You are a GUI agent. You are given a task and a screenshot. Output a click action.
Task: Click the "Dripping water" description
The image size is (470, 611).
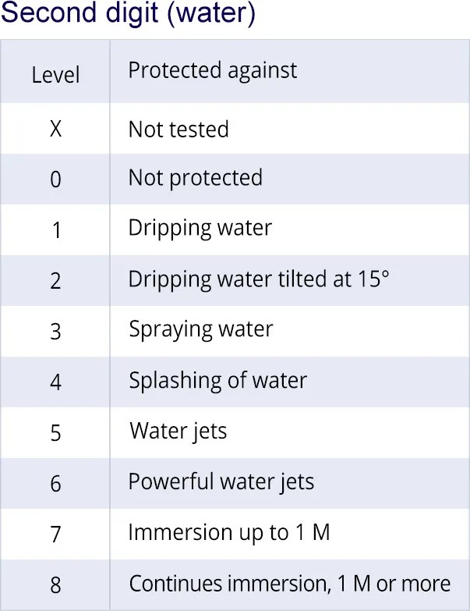click(x=200, y=228)
